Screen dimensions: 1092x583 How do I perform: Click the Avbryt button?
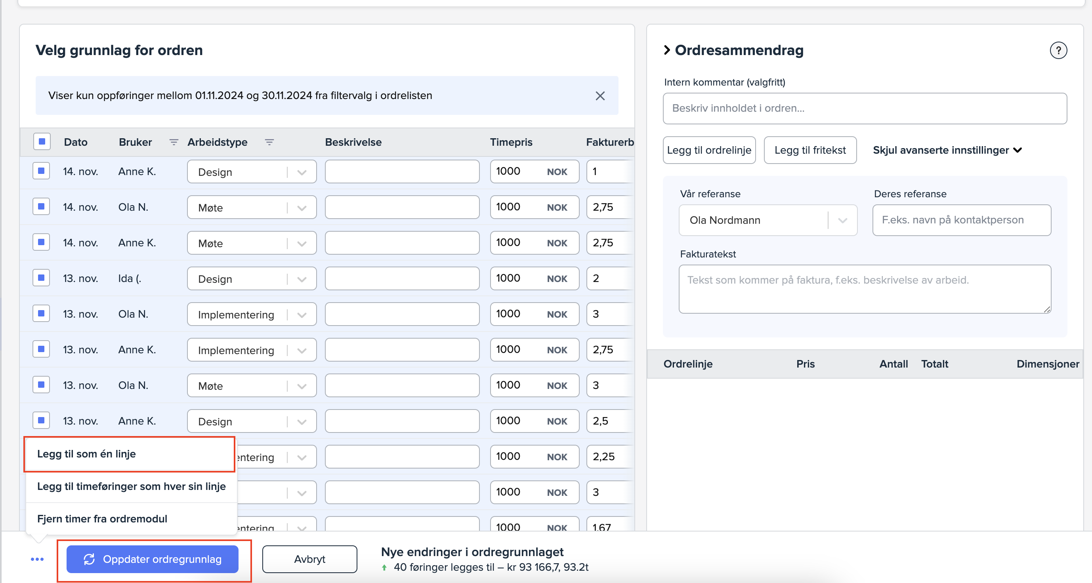[309, 559]
